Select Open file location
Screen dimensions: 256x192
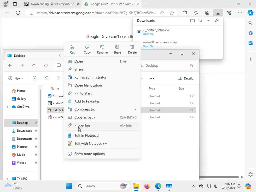pyautogui.click(x=102, y=85)
